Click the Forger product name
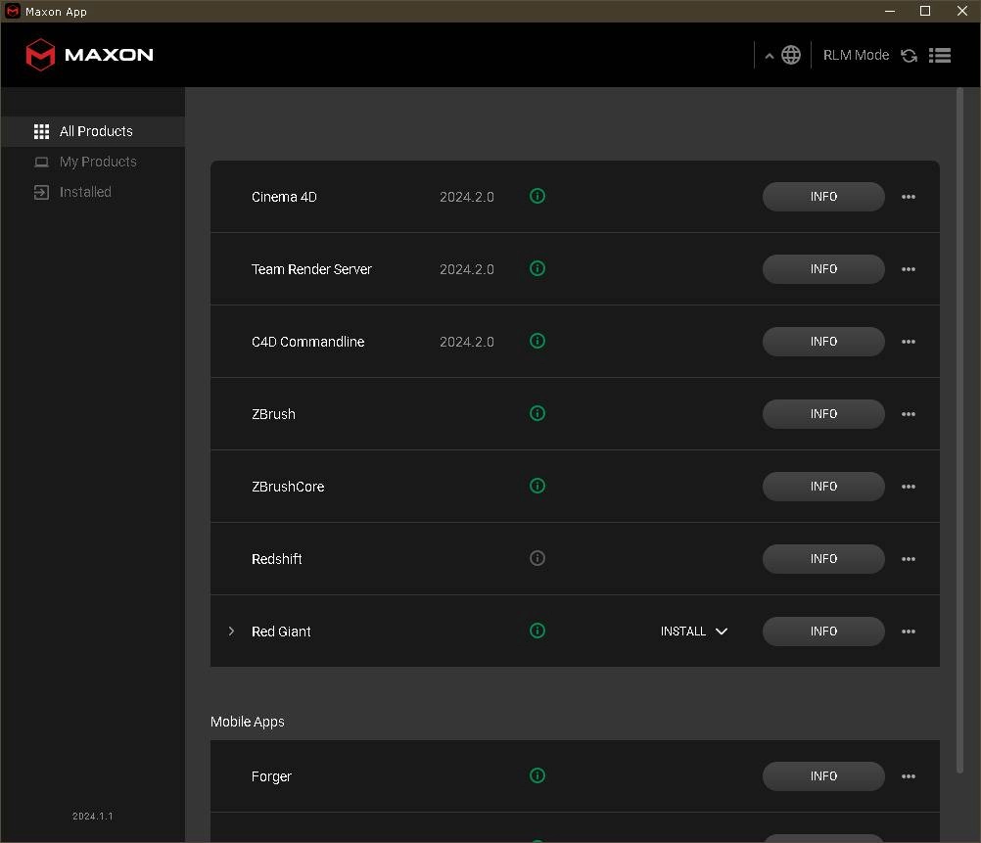The image size is (981, 843). pos(271,776)
